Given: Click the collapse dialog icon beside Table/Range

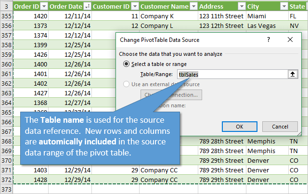Looking at the screenshot, I should (x=293, y=74).
